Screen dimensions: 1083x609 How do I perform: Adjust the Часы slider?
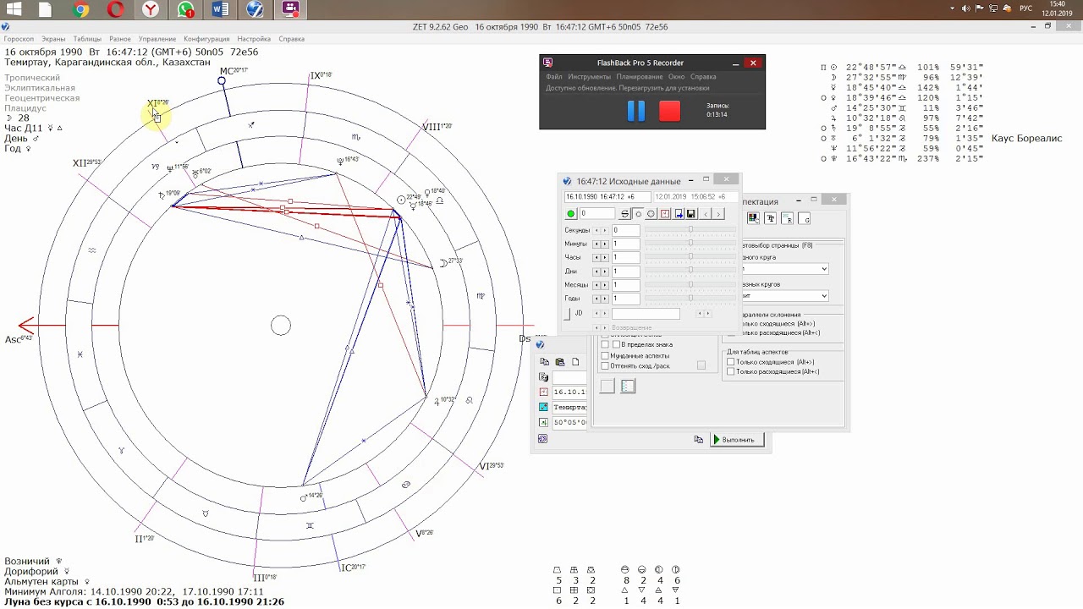pos(690,257)
